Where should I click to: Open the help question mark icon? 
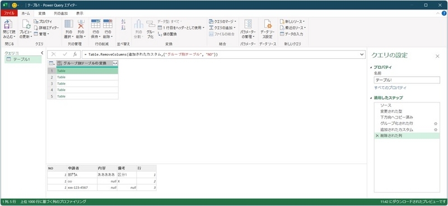(x=444, y=13)
